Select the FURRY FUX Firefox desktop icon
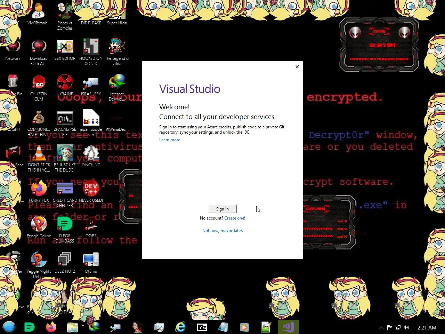 click(x=39, y=192)
